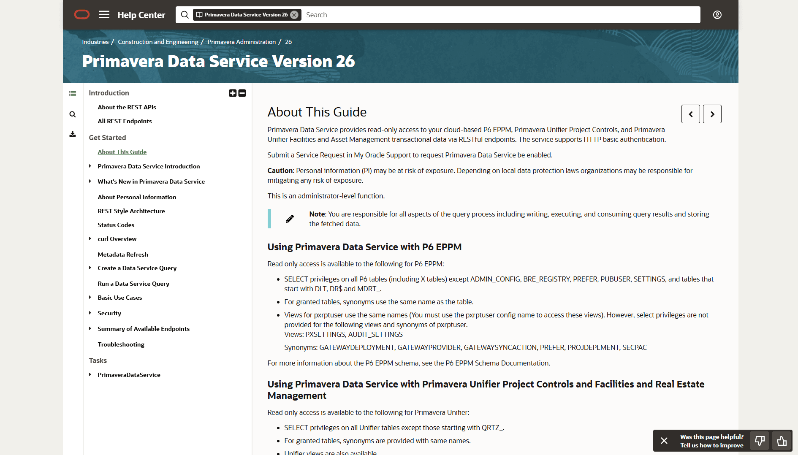Click the Get Started section heading

(107, 138)
